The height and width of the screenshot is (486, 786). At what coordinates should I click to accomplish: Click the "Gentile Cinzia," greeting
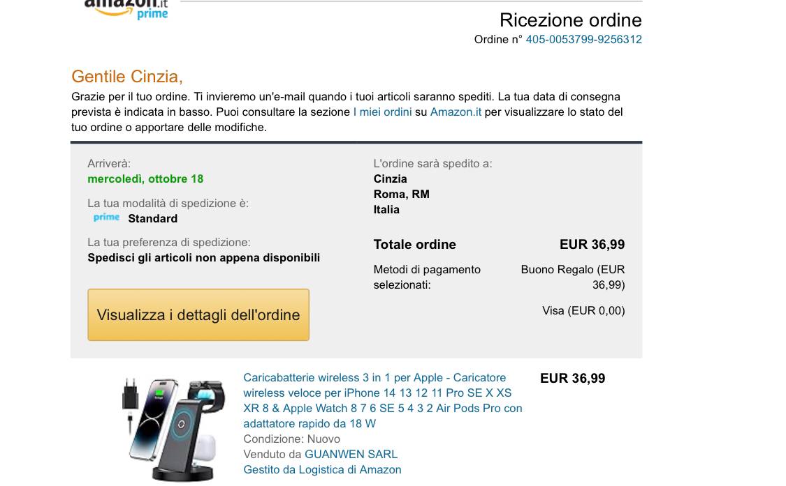pos(127,77)
